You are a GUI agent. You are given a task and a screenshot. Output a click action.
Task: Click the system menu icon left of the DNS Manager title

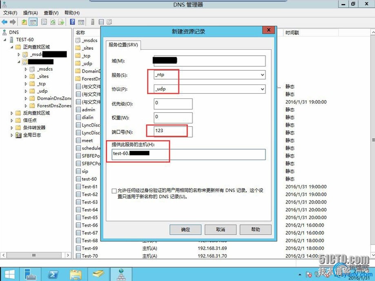[x=4, y=4]
